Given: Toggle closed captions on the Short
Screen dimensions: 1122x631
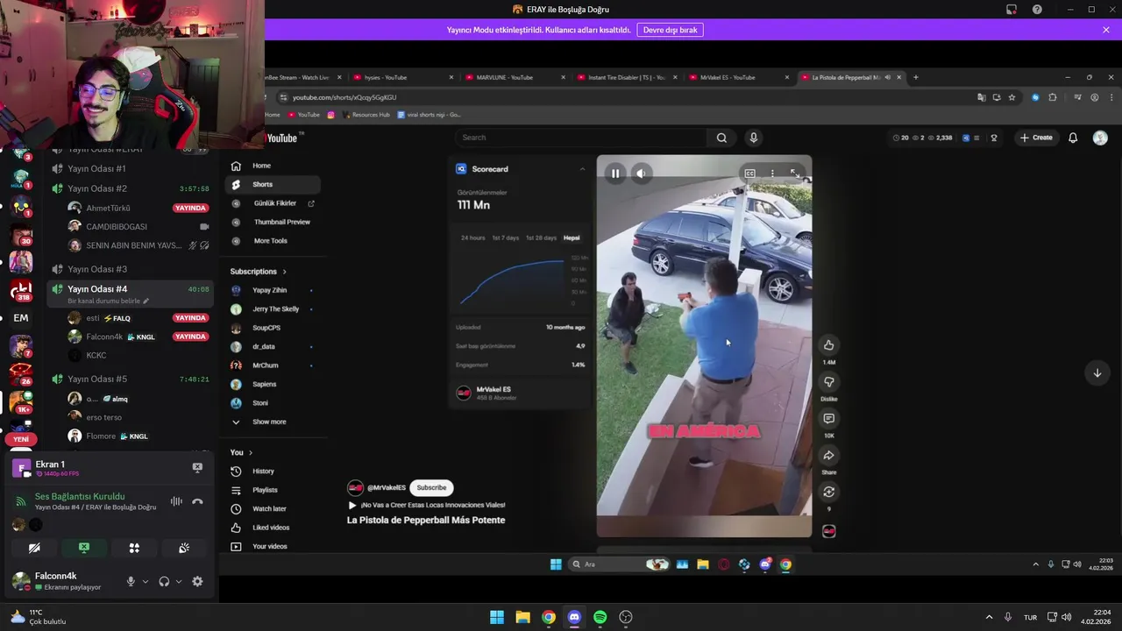Looking at the screenshot, I should click(749, 174).
